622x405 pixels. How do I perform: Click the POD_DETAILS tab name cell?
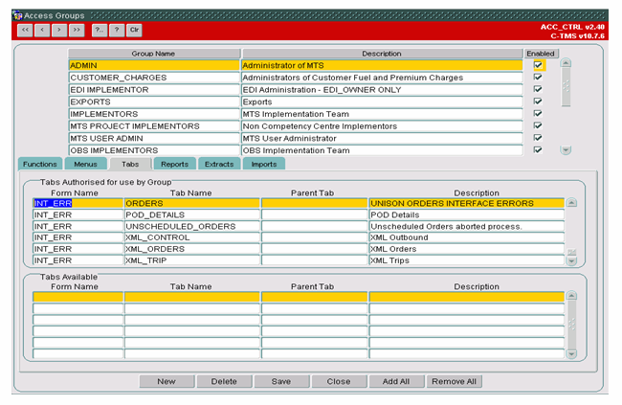point(192,214)
